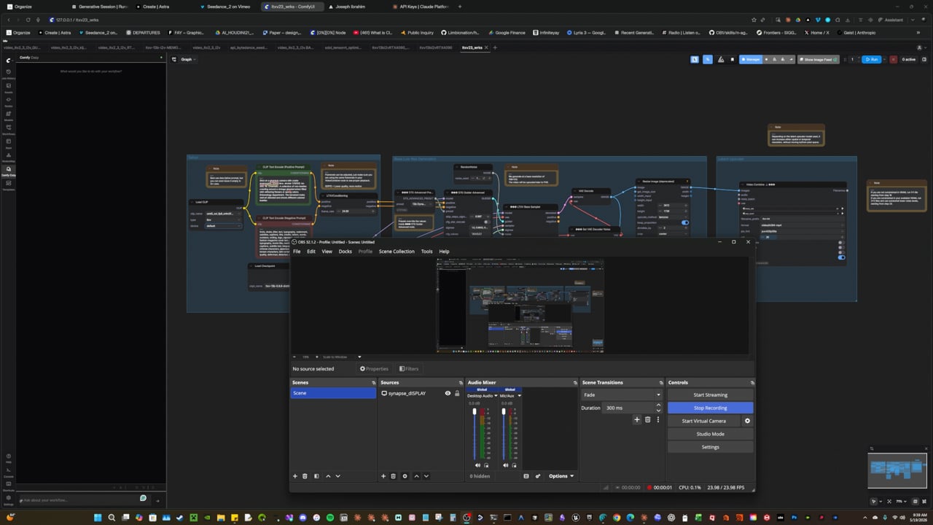Open the Docks menu in OBS

345,251
